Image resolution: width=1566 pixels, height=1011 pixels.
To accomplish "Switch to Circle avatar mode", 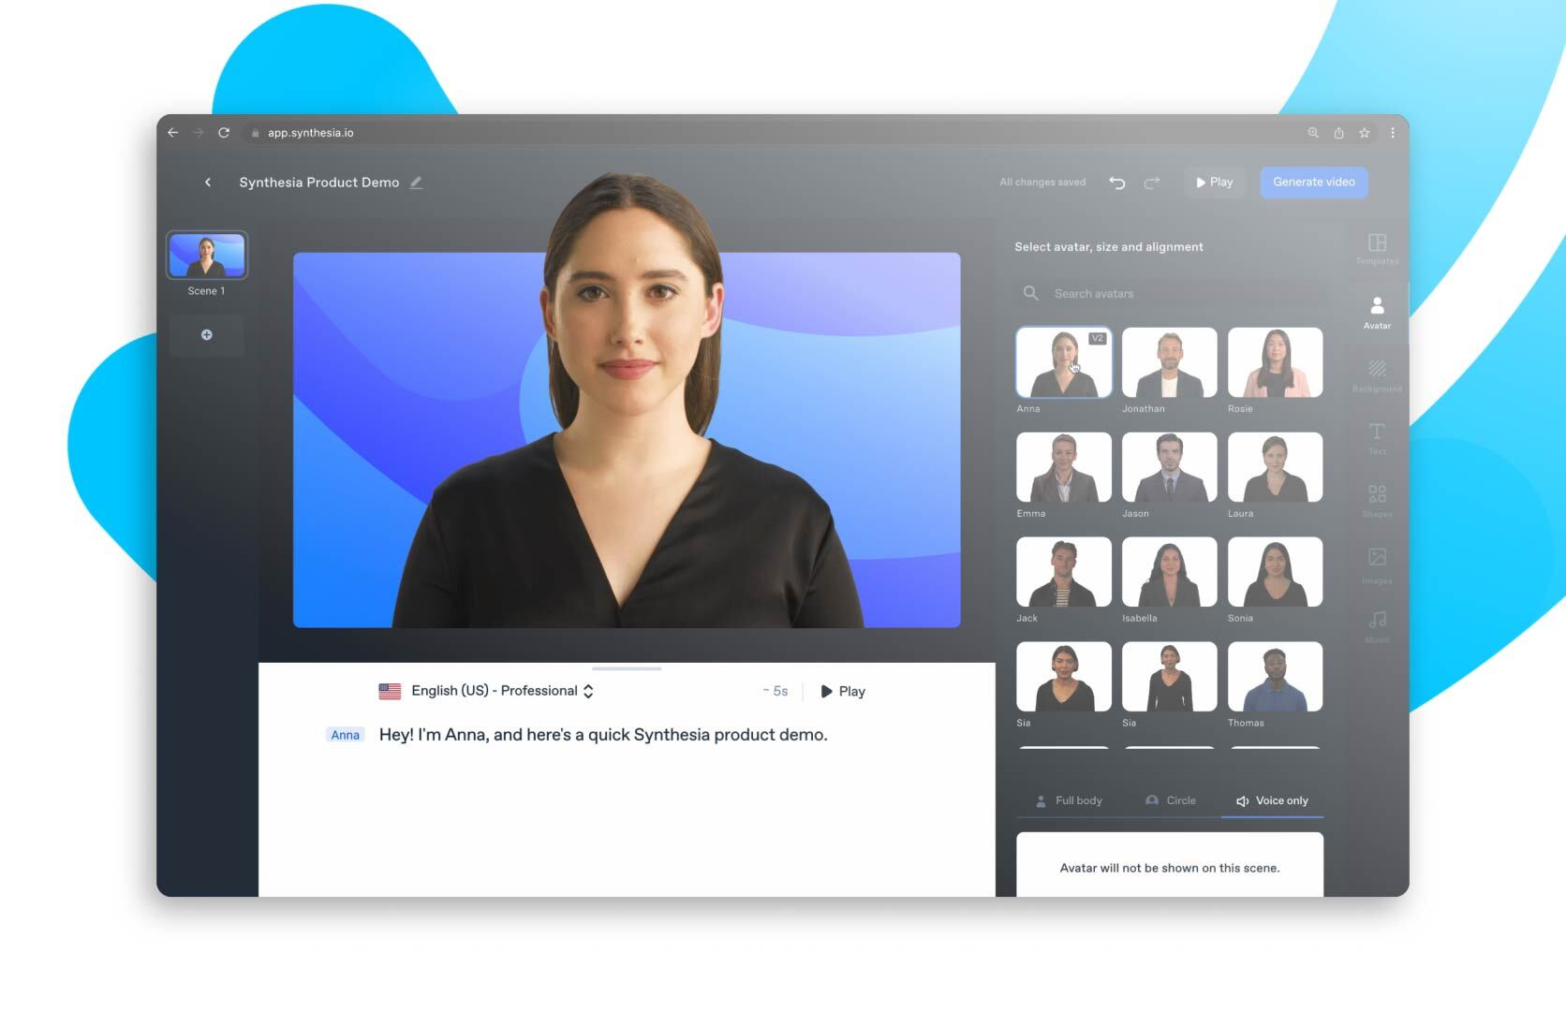I will tap(1171, 800).
